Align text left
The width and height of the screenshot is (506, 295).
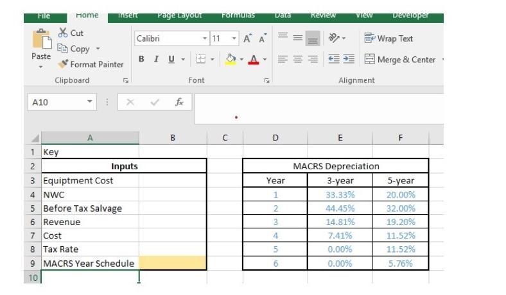coord(283,59)
